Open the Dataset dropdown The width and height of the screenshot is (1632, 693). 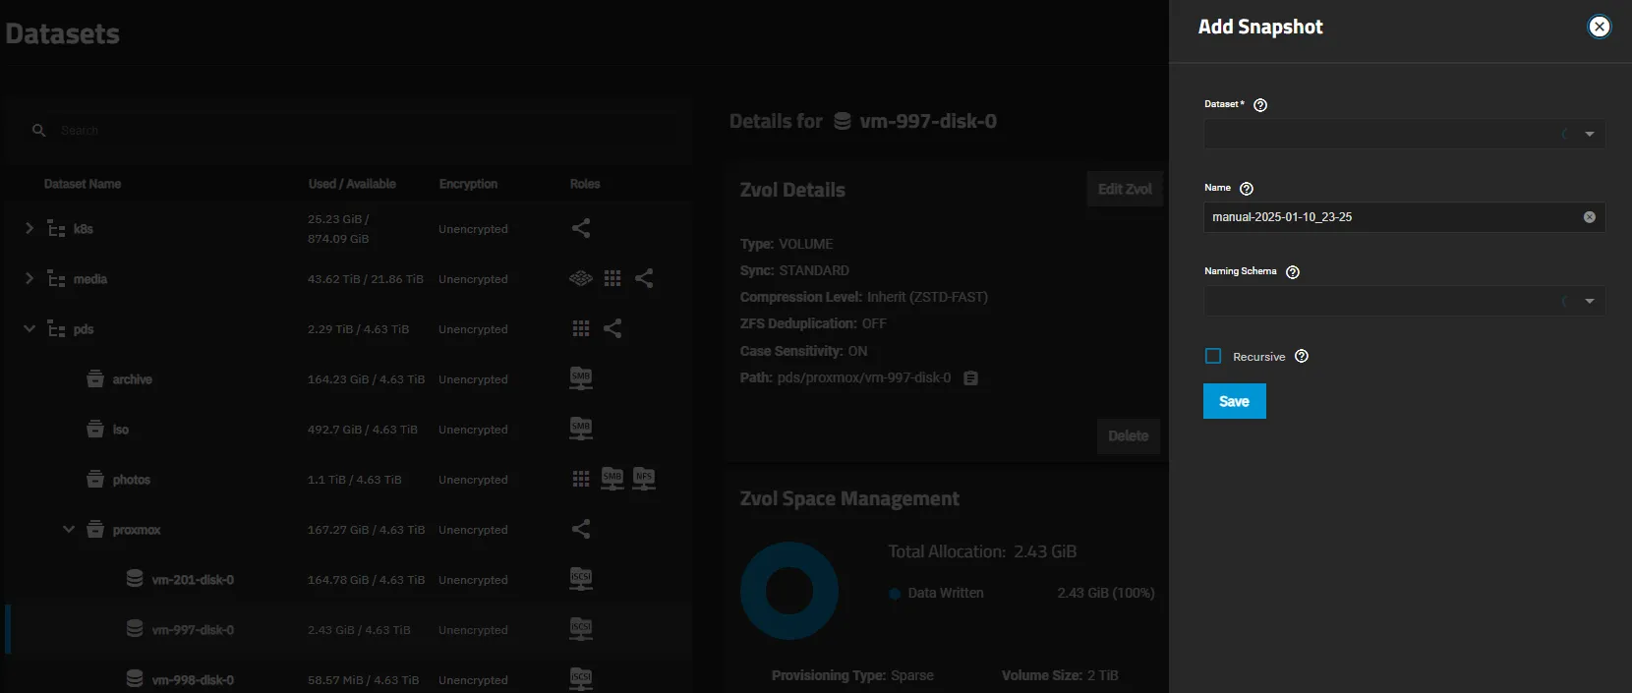click(x=1404, y=134)
